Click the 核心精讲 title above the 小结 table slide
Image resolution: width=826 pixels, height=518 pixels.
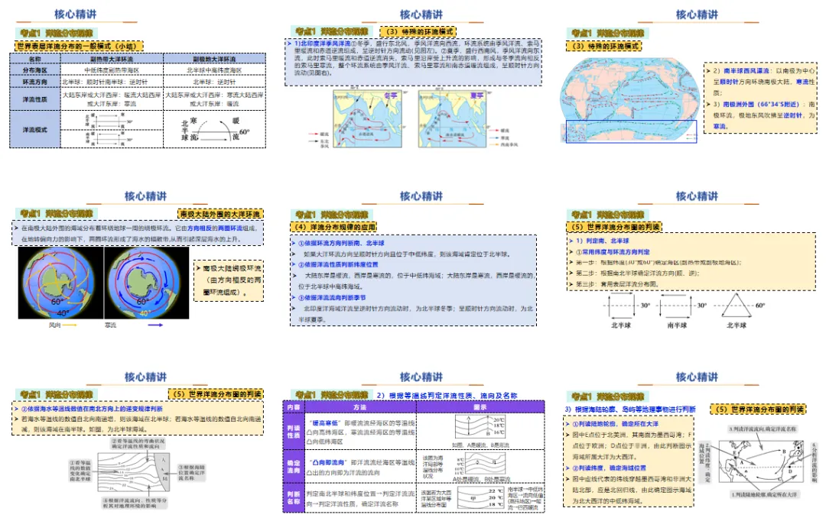(x=75, y=14)
